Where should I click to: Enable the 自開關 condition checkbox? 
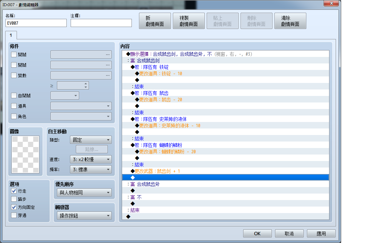(14, 96)
